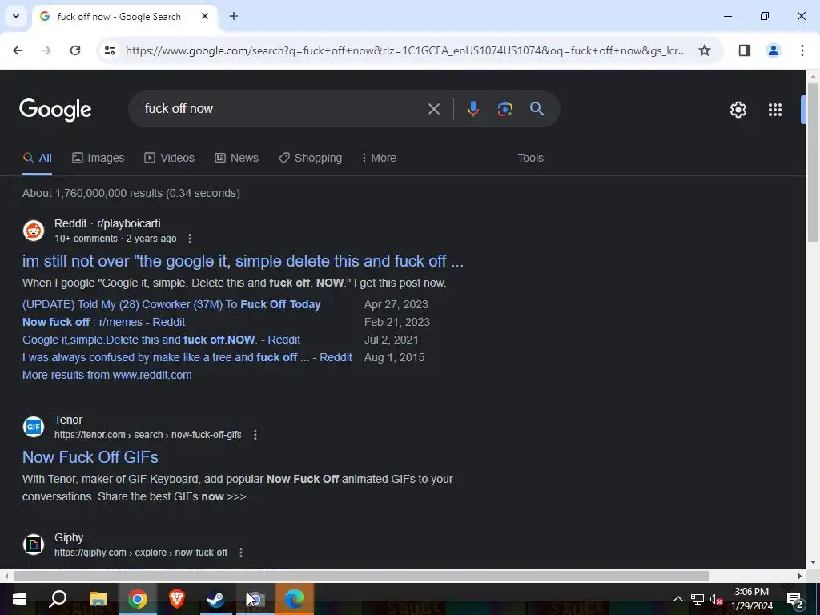Viewport: 820px width, 615px height.
Task: Switch to the Shopping tab
Action: (x=310, y=158)
